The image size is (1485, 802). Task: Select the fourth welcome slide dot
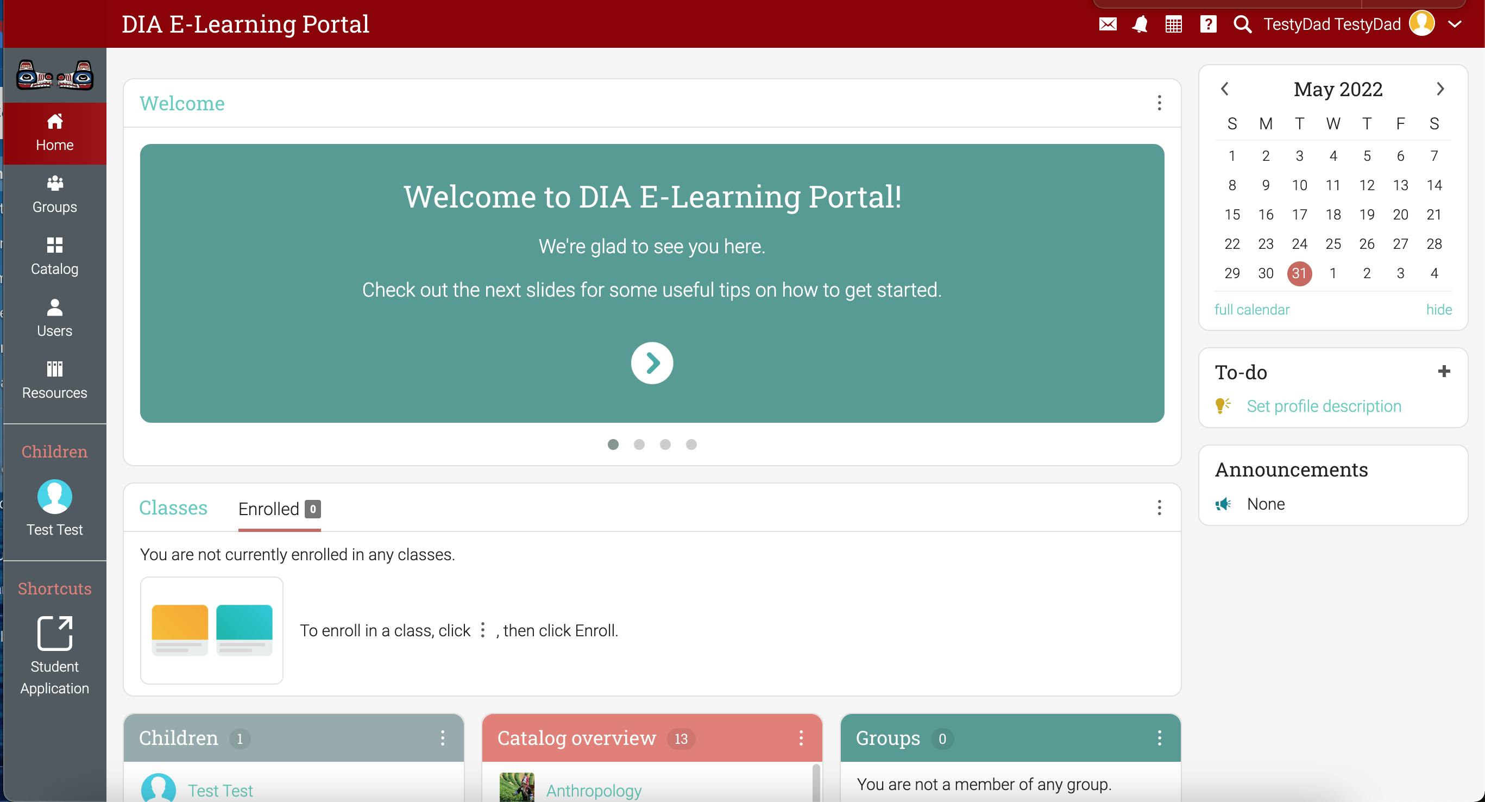click(691, 444)
